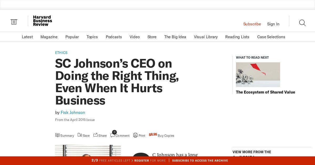Click the article headline text
This screenshot has width=315, height=165.
tap(117, 82)
